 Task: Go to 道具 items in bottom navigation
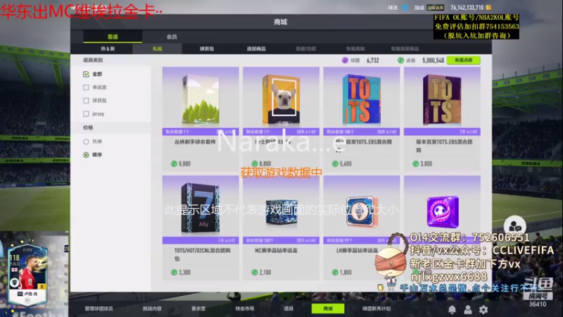289,309
